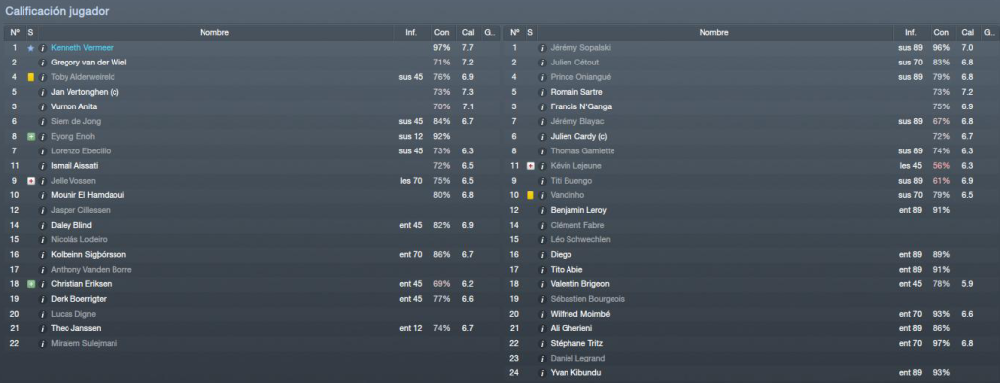Click the red injury icon next to Jelle Vossen
The height and width of the screenshot is (383, 1000).
(30, 181)
